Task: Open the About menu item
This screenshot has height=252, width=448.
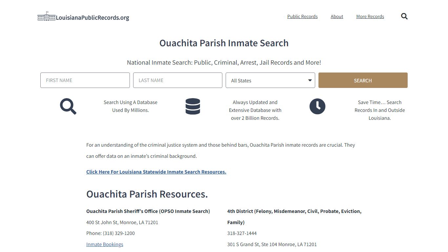Action: pos(337,16)
